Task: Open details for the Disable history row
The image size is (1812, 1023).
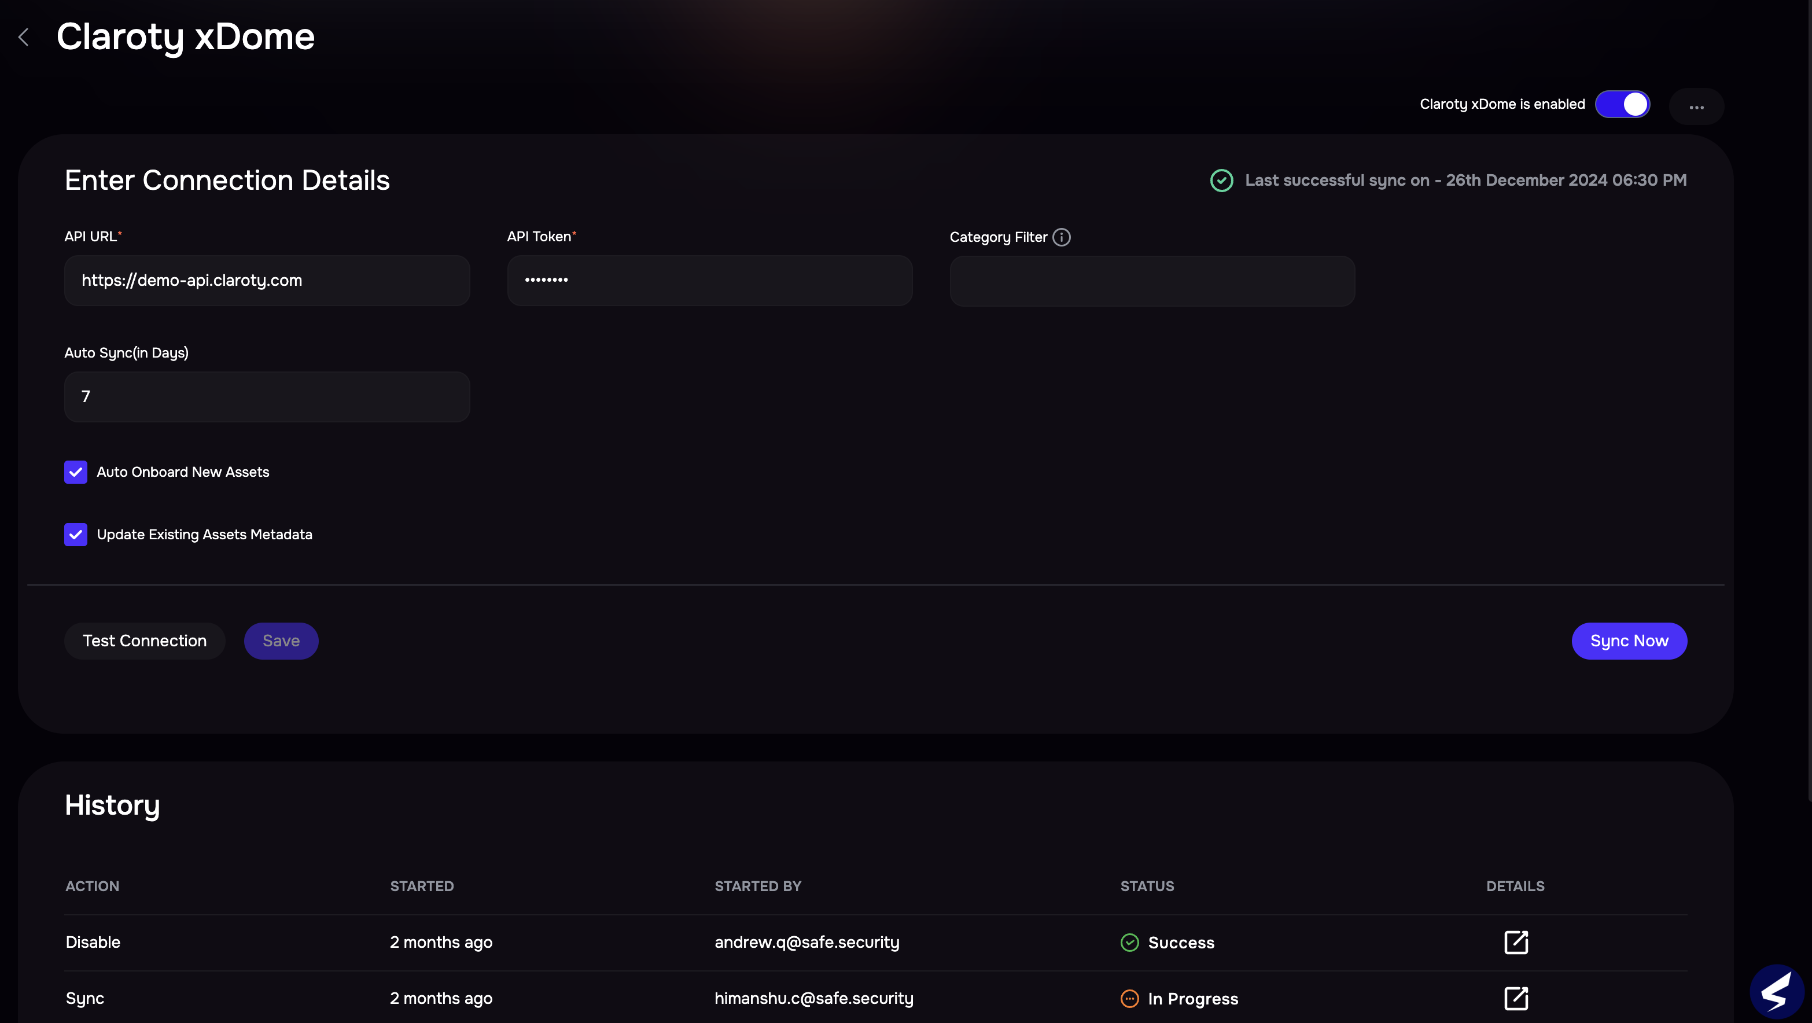Action: tap(1516, 942)
